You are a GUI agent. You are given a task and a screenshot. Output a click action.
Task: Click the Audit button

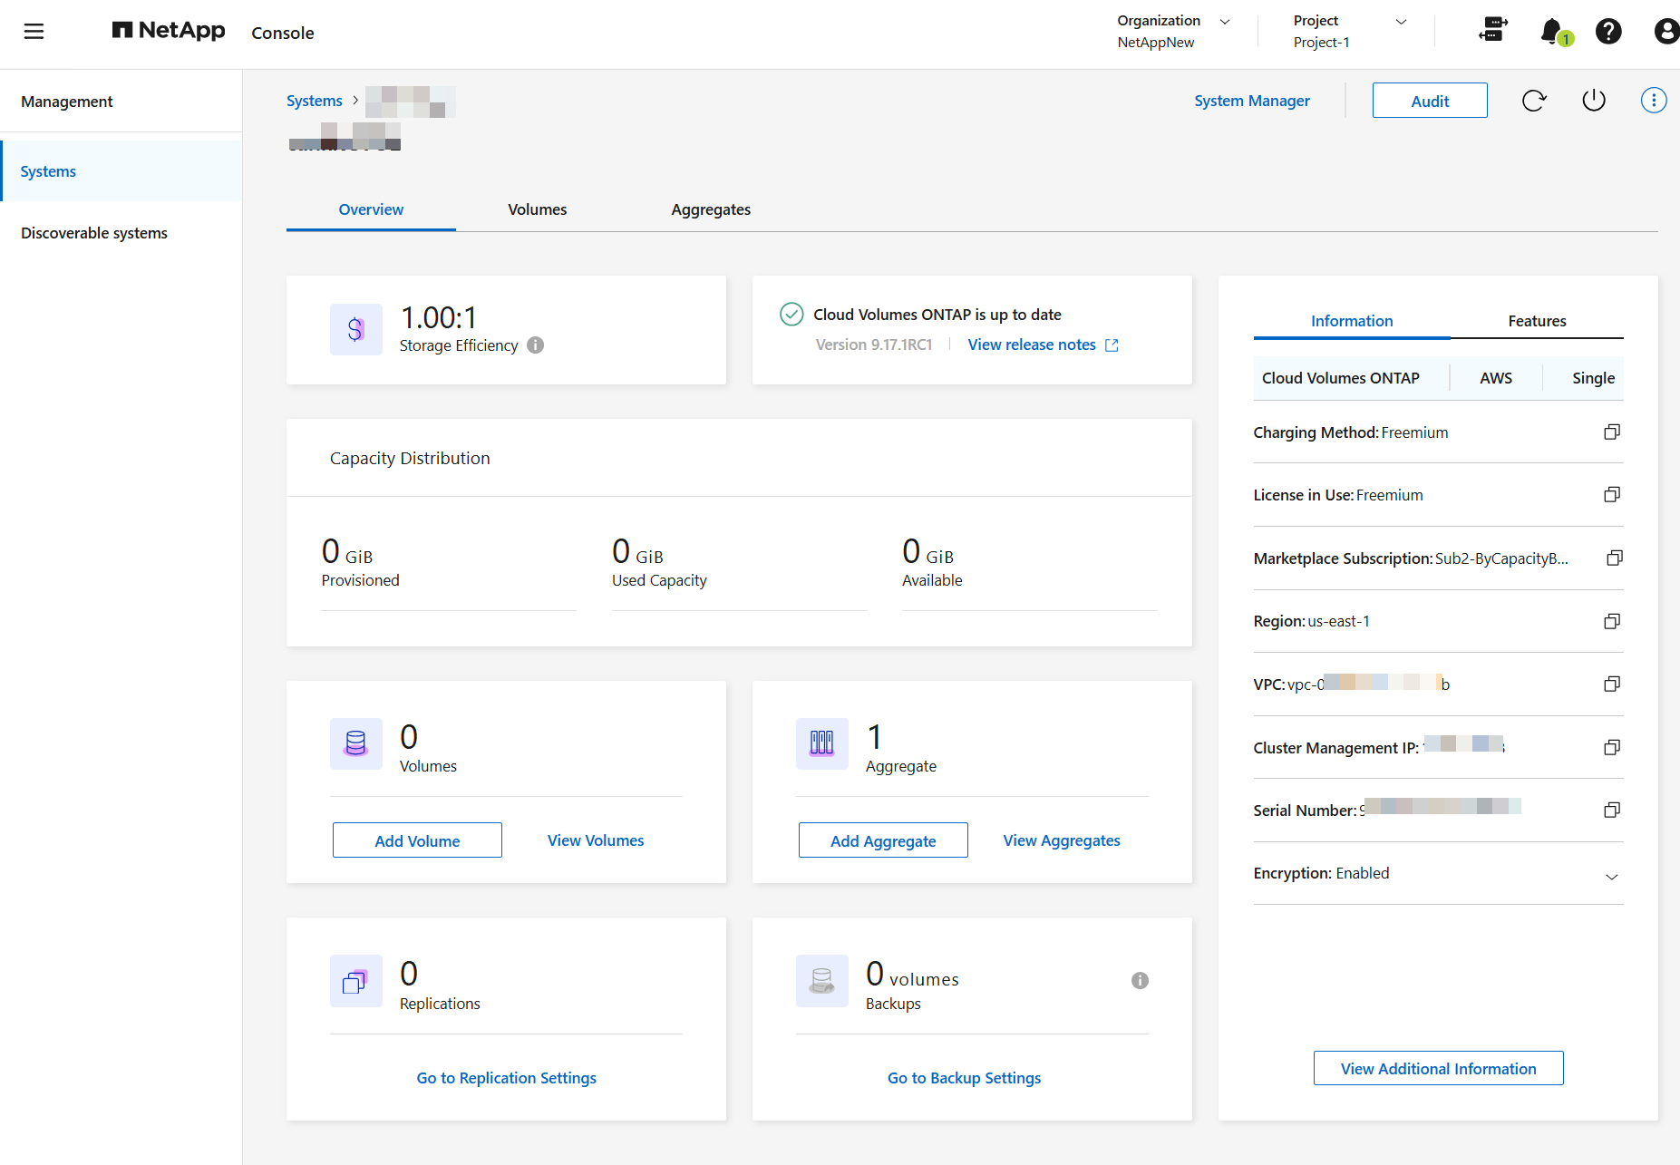tap(1429, 101)
